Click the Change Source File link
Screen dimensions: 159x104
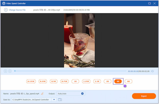(x=17, y=10)
